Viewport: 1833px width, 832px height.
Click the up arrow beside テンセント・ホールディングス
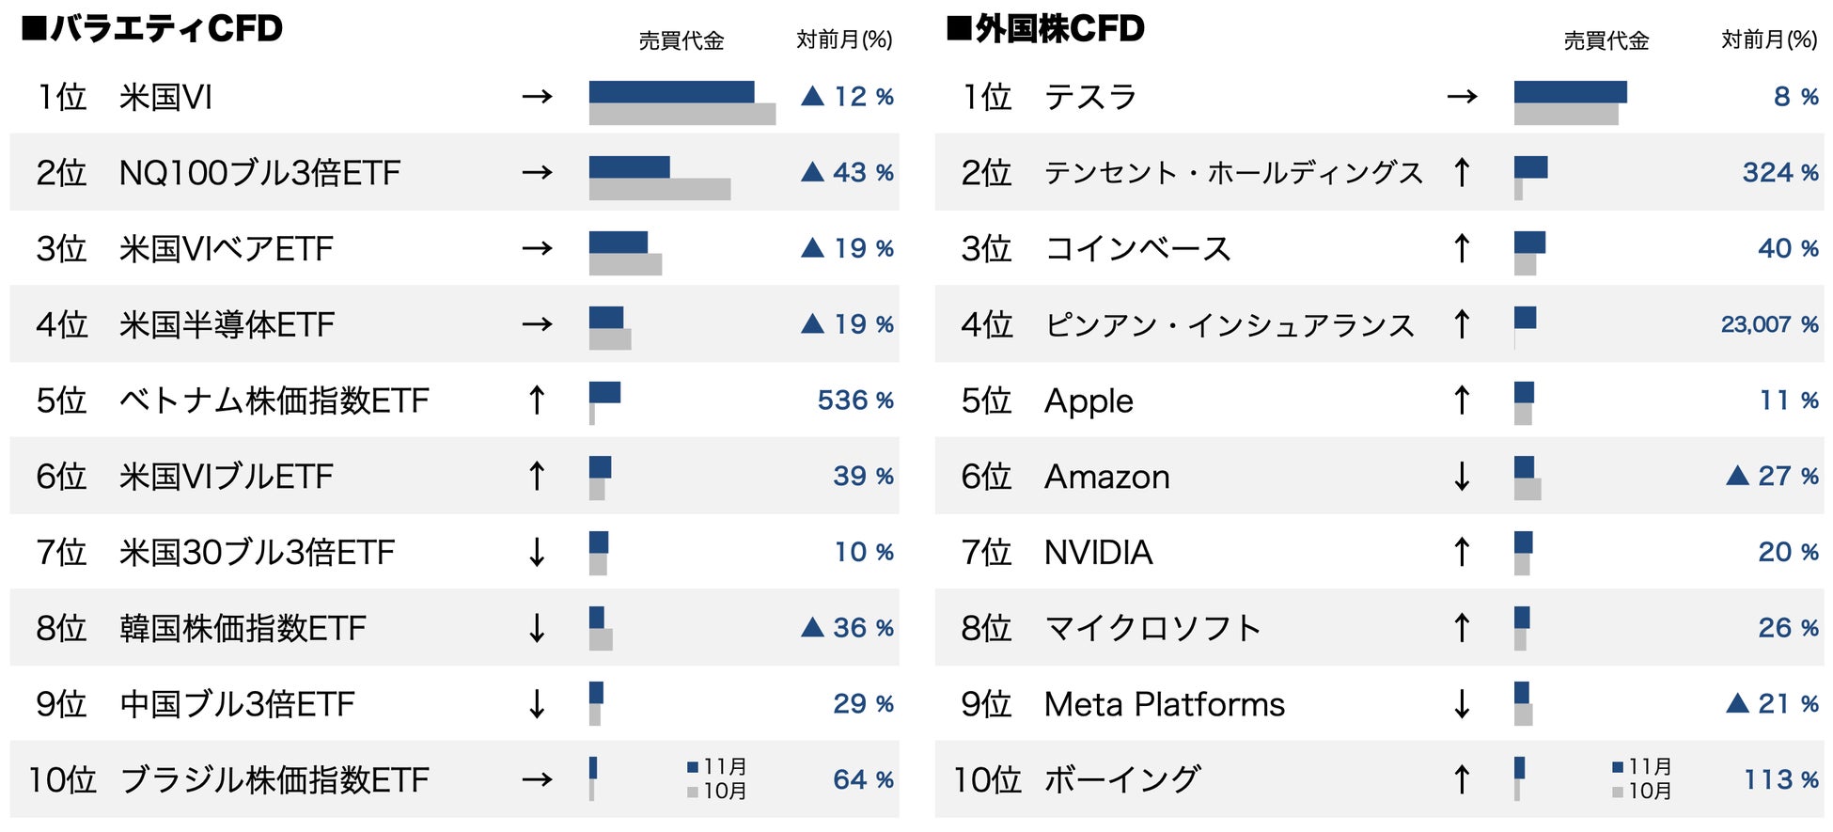click(1462, 172)
